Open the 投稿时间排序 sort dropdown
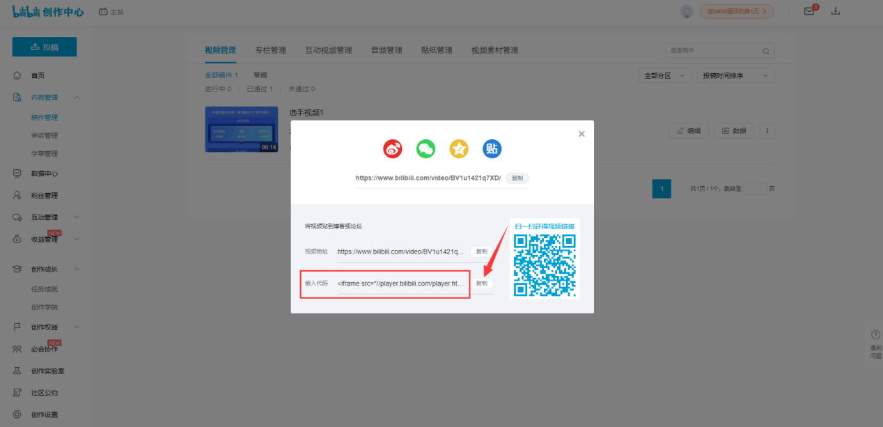The image size is (883, 427). 736,75
